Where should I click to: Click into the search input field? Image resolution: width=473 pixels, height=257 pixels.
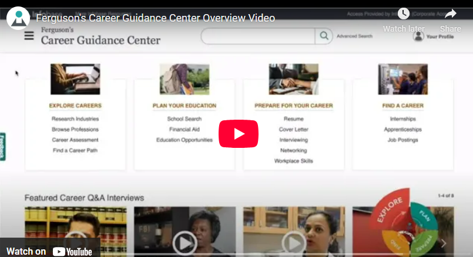tap(258, 36)
